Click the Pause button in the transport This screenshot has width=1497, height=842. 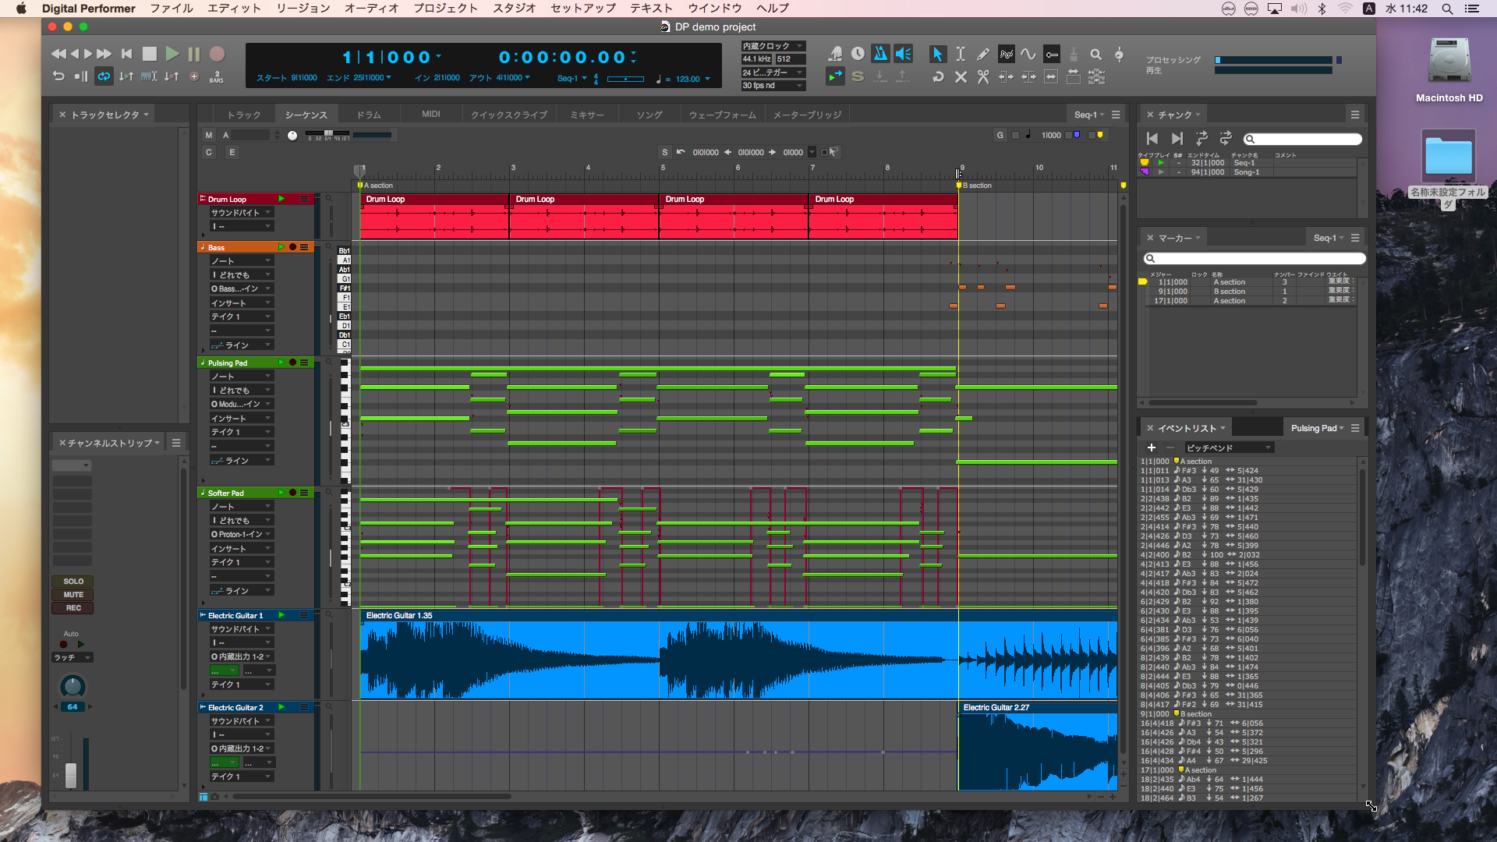pos(194,54)
